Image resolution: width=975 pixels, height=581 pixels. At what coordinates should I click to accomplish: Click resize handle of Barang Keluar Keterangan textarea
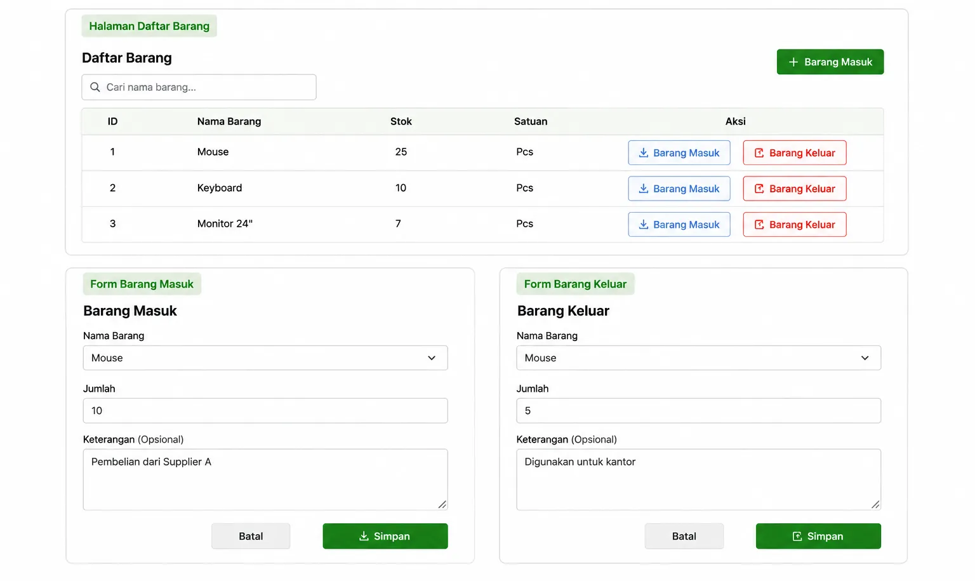pos(875,504)
